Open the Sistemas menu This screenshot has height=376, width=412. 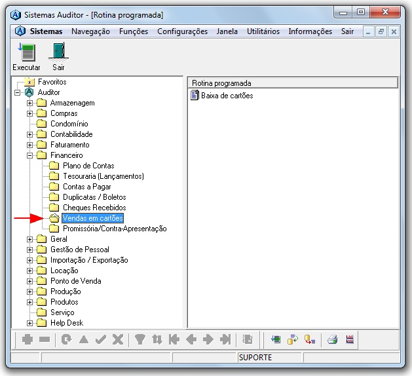click(46, 31)
